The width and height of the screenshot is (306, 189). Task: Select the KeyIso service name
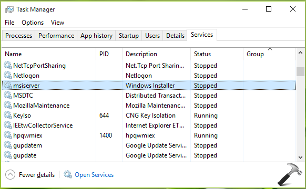coord(22,115)
